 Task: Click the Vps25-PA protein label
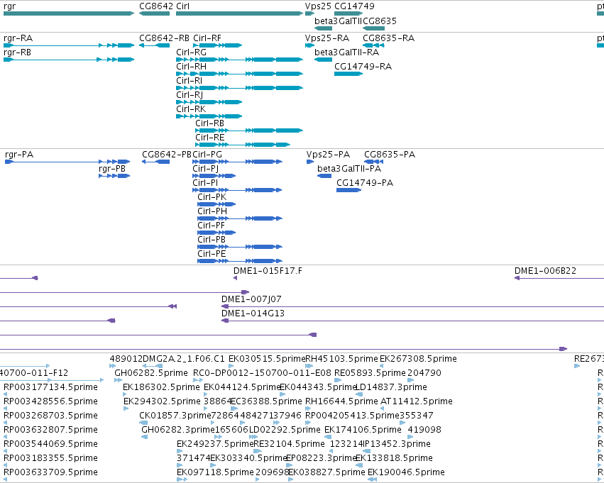click(328, 155)
